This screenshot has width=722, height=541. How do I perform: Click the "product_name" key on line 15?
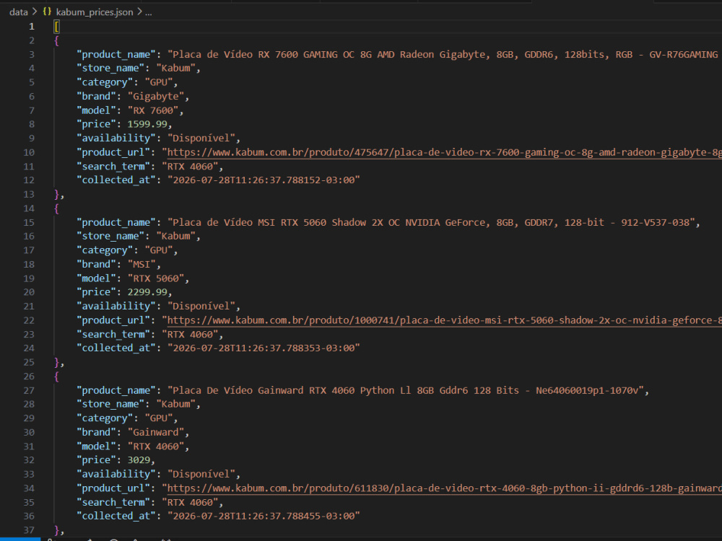click(x=116, y=222)
